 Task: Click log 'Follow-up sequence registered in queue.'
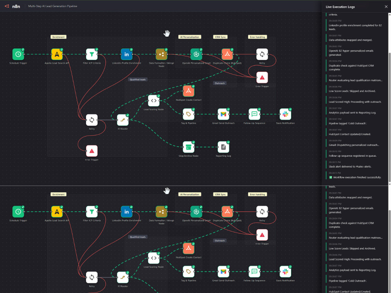tap(353, 156)
